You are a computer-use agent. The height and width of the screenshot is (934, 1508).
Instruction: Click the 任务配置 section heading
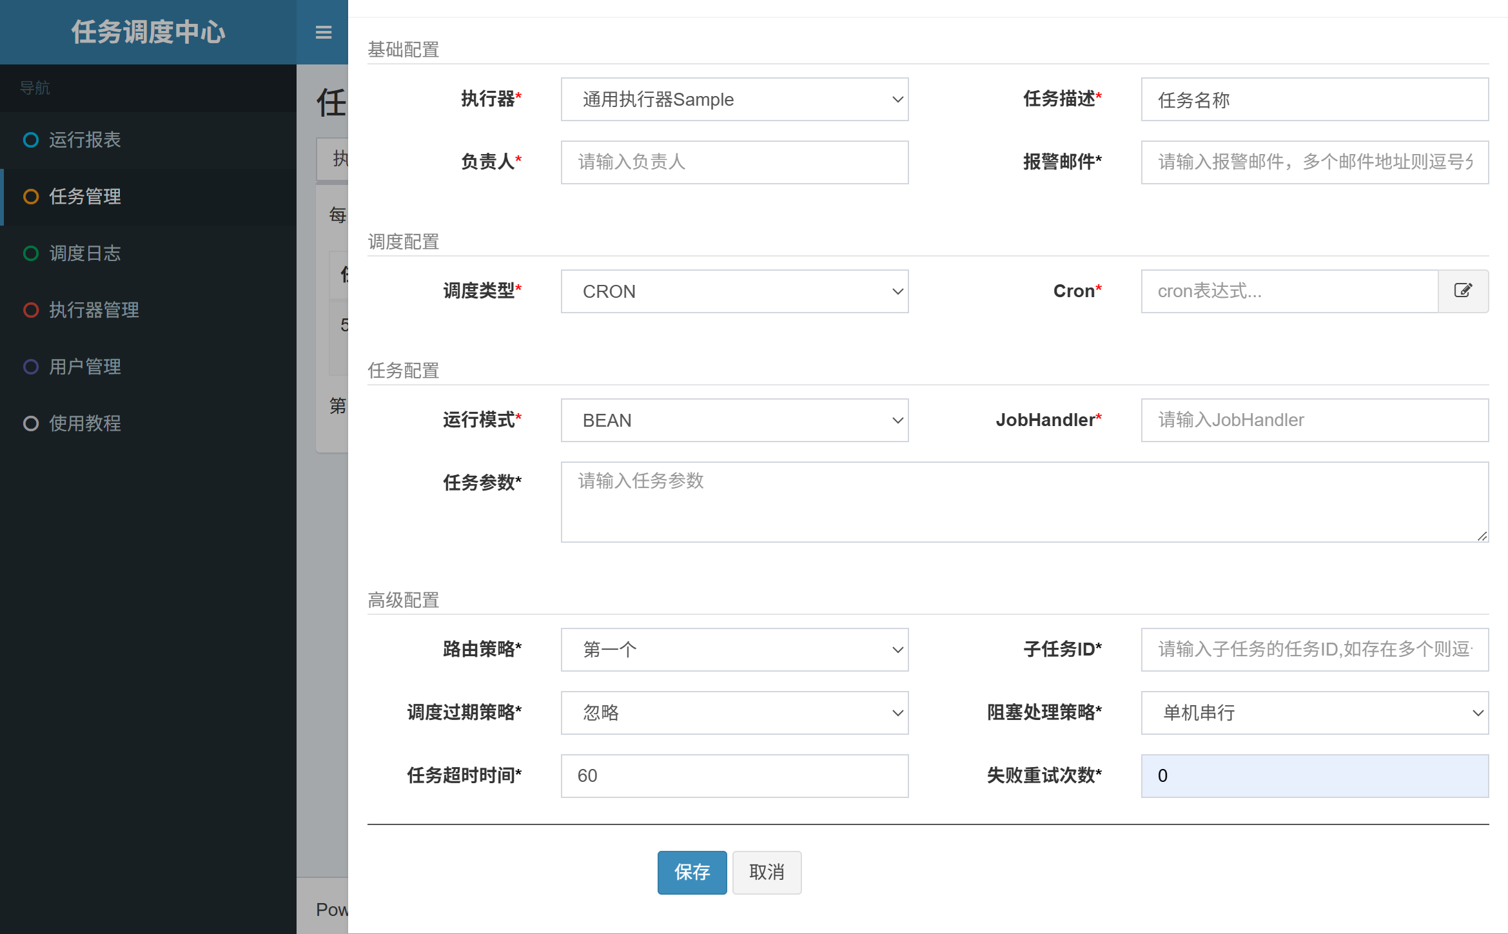click(x=404, y=371)
